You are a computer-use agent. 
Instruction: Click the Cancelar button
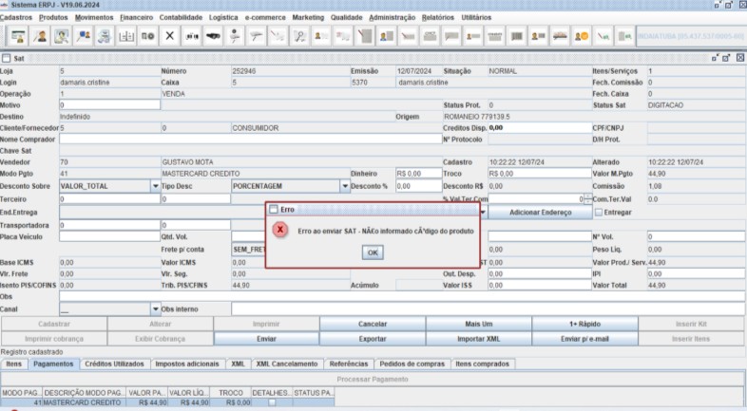click(x=373, y=324)
